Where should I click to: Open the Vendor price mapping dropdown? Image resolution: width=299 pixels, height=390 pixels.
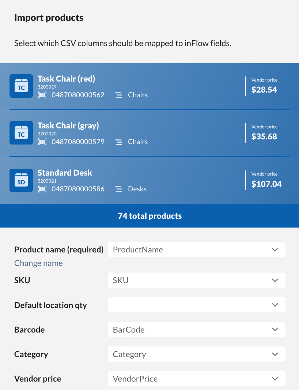point(196,379)
